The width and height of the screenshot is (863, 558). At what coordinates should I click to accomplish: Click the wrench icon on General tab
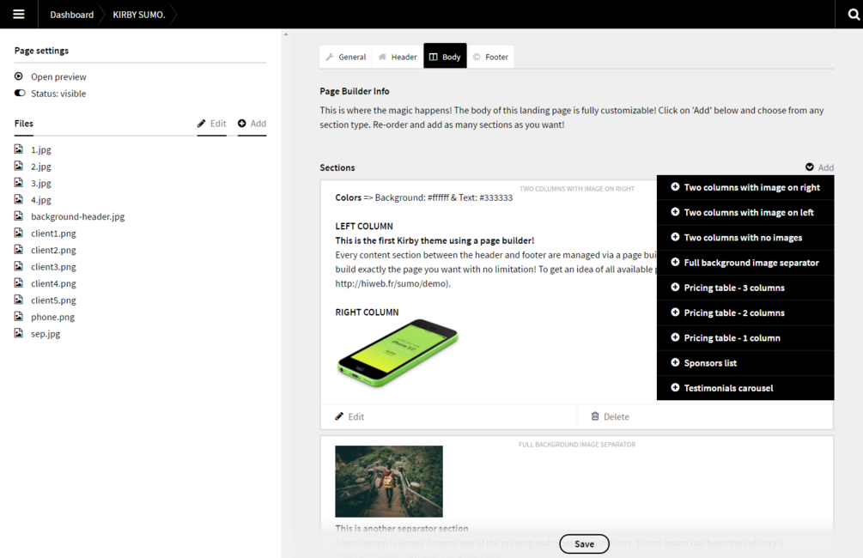(x=330, y=57)
